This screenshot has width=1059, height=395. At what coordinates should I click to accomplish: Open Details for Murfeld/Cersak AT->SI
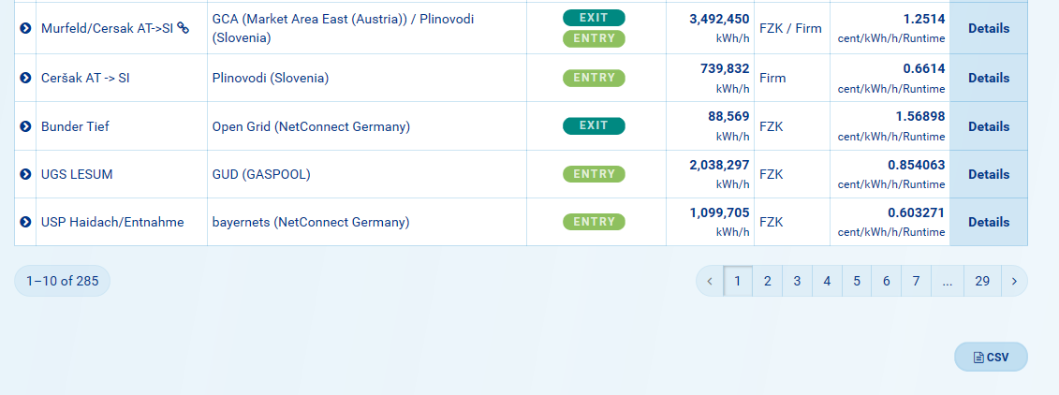[x=989, y=28]
